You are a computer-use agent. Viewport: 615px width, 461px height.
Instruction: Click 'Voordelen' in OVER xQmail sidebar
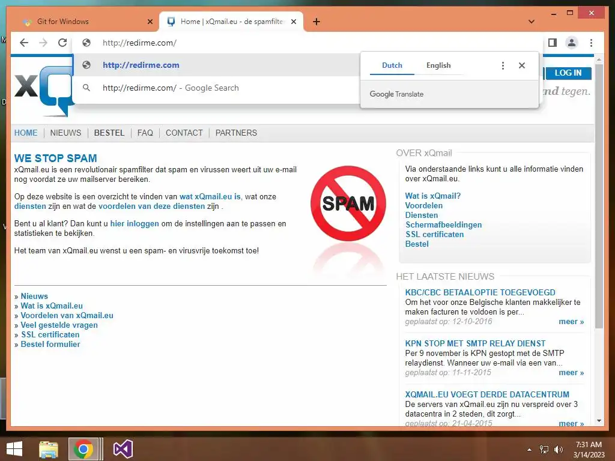pos(423,205)
